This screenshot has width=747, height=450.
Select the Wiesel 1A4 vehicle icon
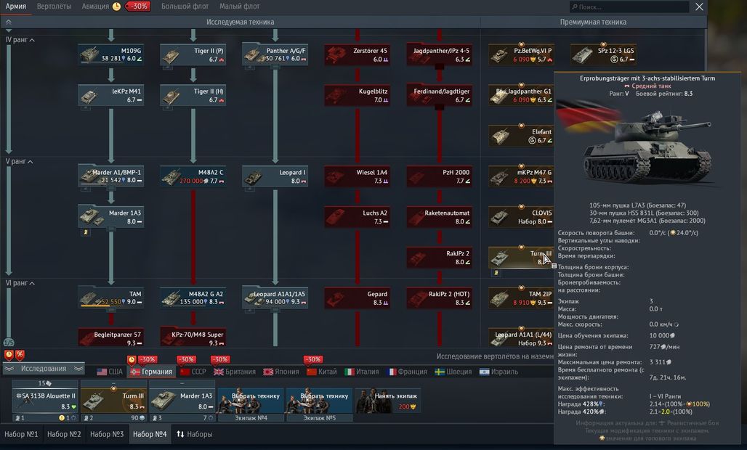[x=358, y=176]
